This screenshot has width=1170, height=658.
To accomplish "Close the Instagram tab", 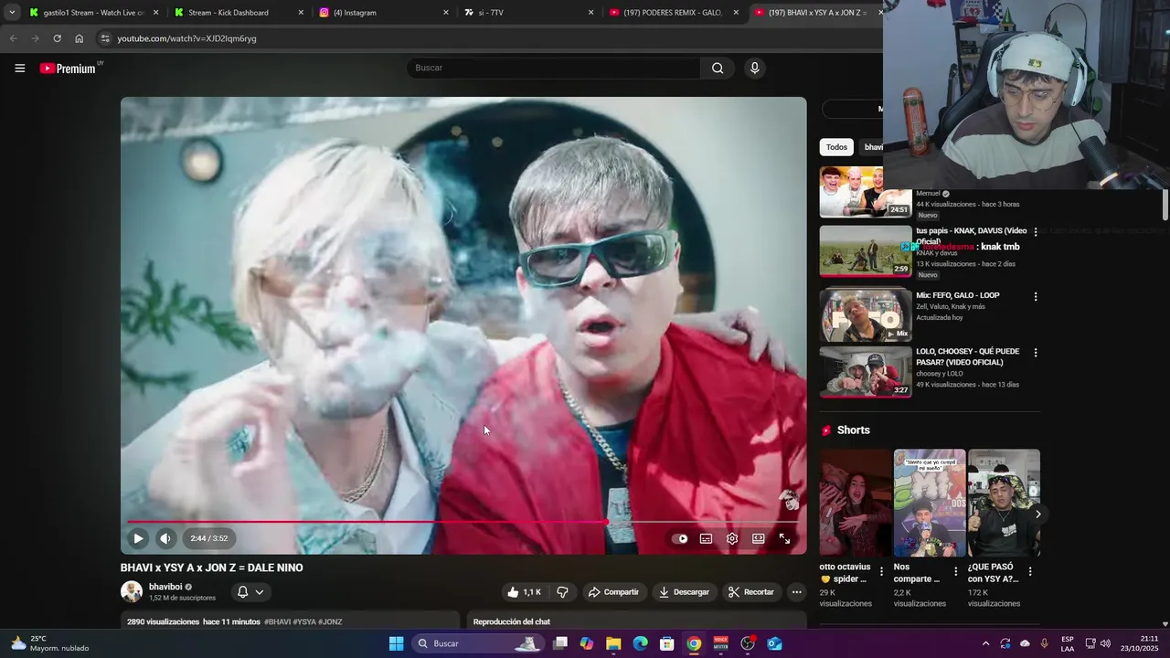I will coord(446,13).
